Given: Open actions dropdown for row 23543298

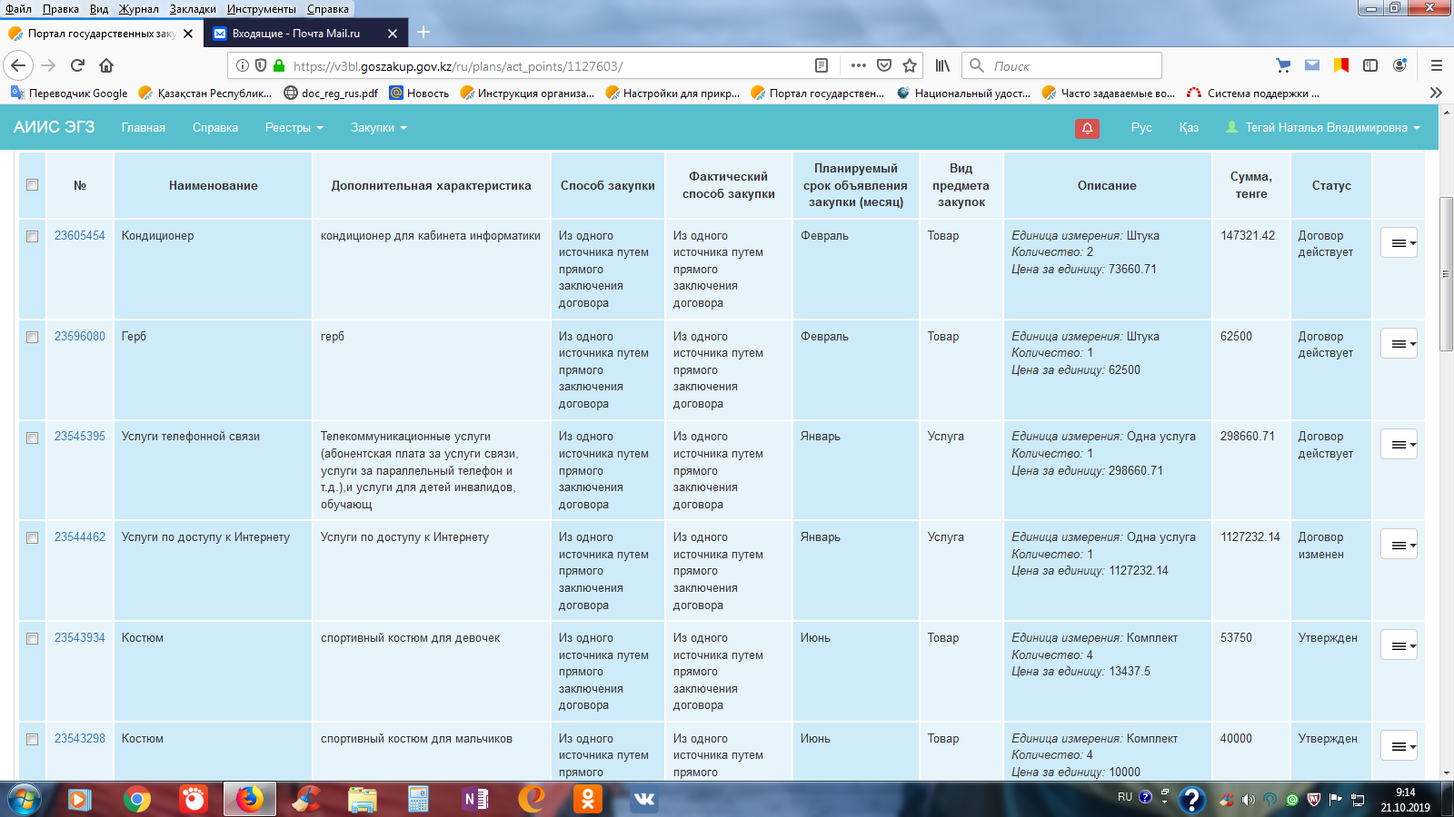Looking at the screenshot, I should (x=1399, y=746).
